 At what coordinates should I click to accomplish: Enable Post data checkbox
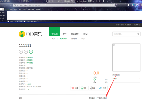[x=8, y=22]
